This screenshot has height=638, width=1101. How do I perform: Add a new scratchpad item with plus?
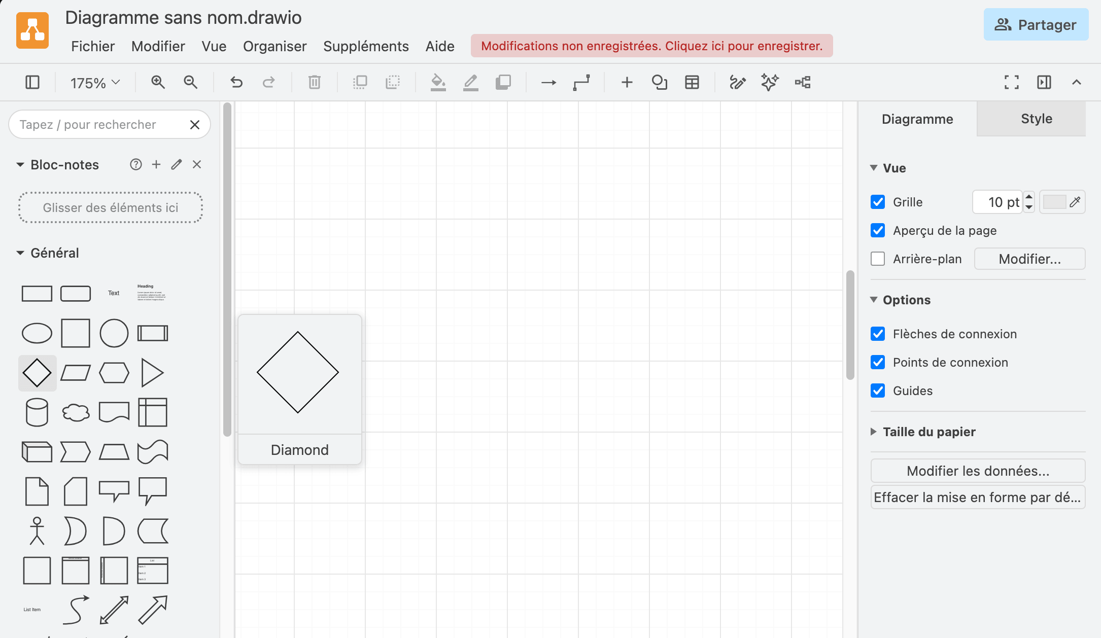coord(156,164)
